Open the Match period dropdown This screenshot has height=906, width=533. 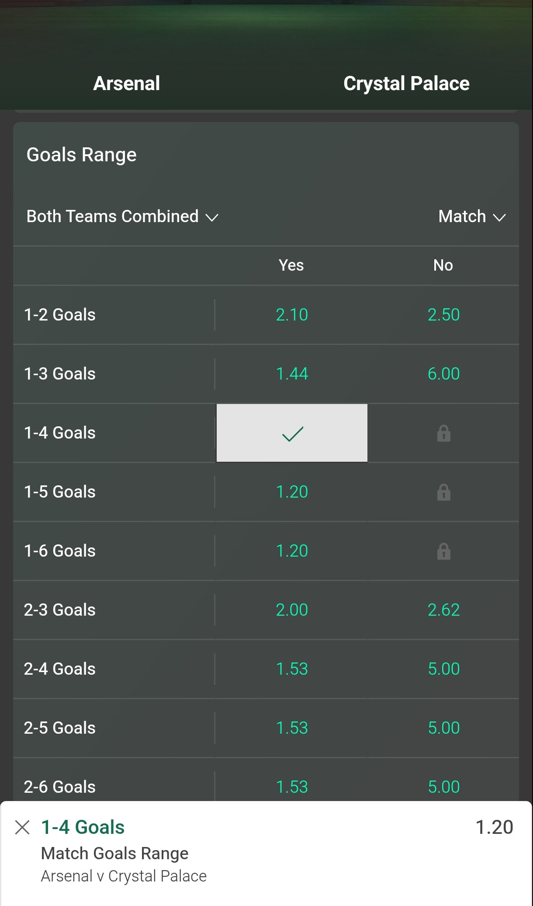click(x=472, y=216)
